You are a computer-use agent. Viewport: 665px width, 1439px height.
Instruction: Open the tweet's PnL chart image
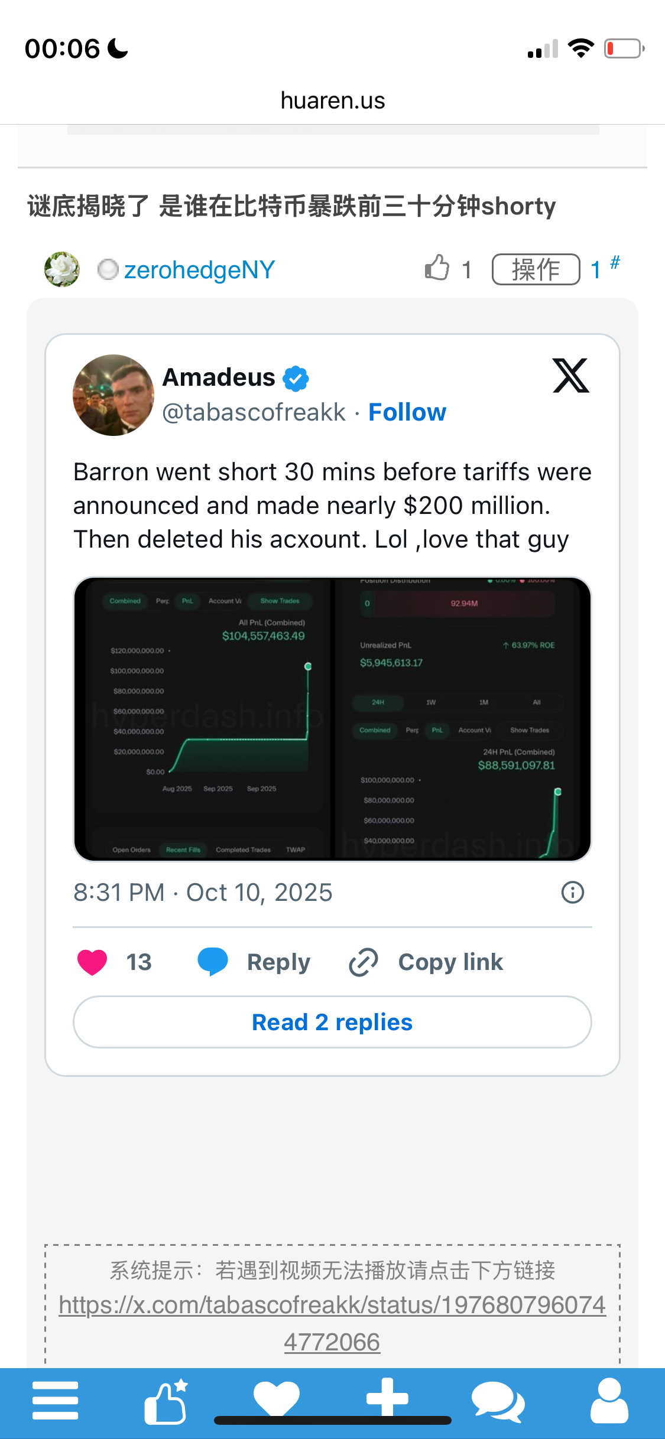(332, 718)
